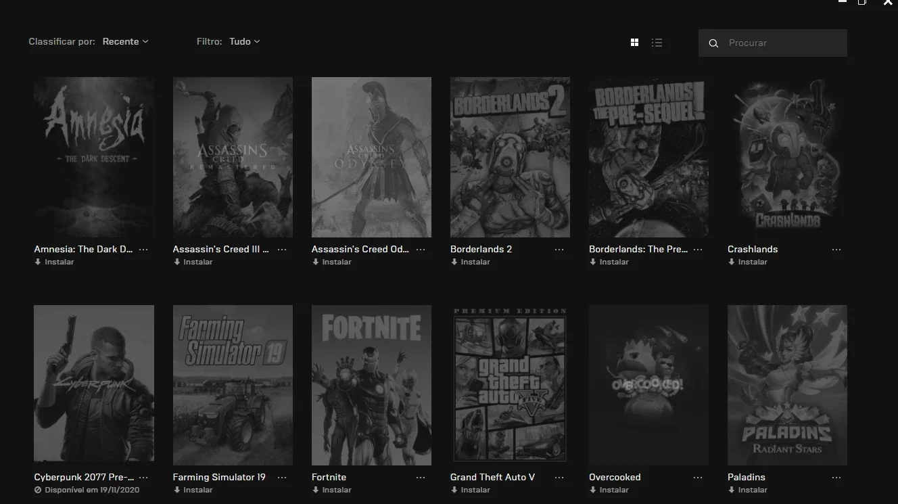Open options menu for Assassin's Creed III
This screenshot has height=504, width=898.
click(x=282, y=250)
